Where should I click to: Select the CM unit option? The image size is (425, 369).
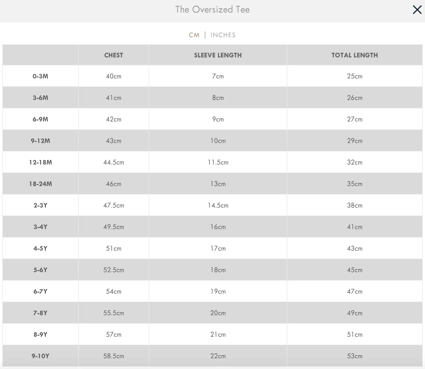click(194, 35)
